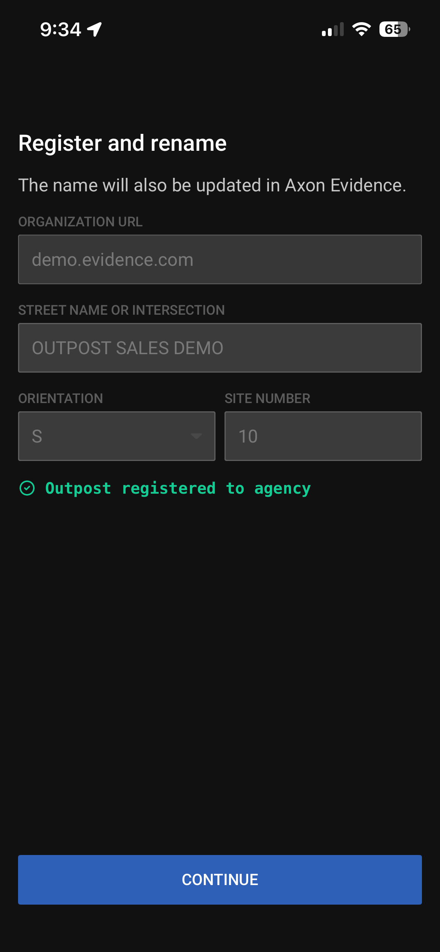Viewport: 440px width, 952px height.
Task: Open the Orientation dropdown showing S
Action: 117,436
